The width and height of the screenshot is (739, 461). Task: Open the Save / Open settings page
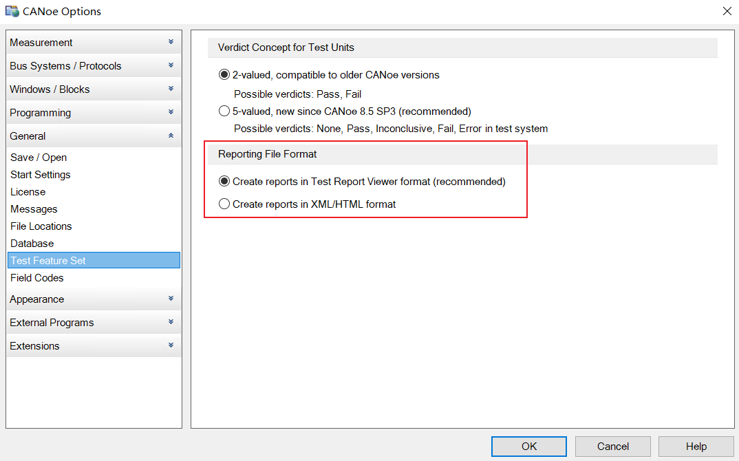94,158
